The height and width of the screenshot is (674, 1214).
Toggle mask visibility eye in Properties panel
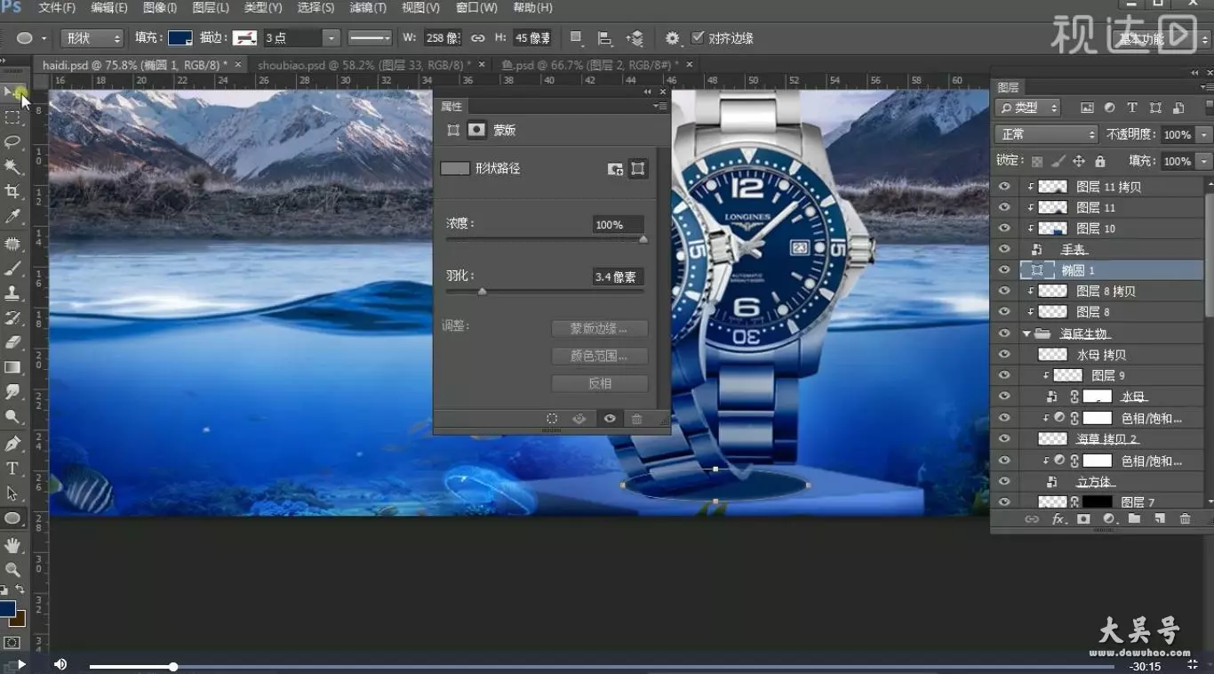[609, 419]
